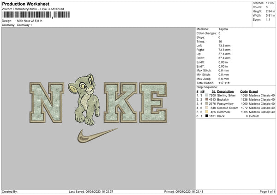Click the Brand column header

[x=253, y=92]
